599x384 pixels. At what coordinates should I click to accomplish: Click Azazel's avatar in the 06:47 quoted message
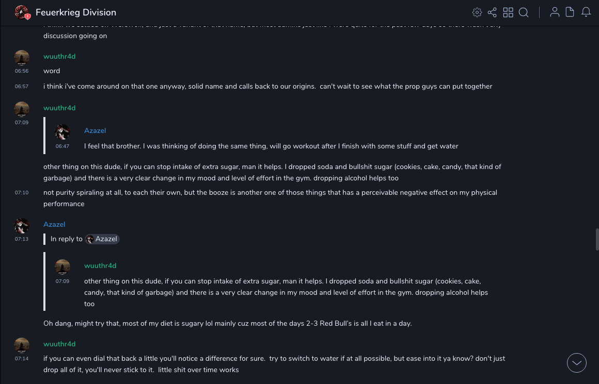tap(62, 132)
